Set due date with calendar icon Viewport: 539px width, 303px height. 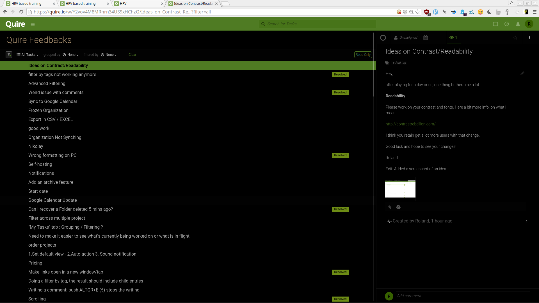pos(426,38)
